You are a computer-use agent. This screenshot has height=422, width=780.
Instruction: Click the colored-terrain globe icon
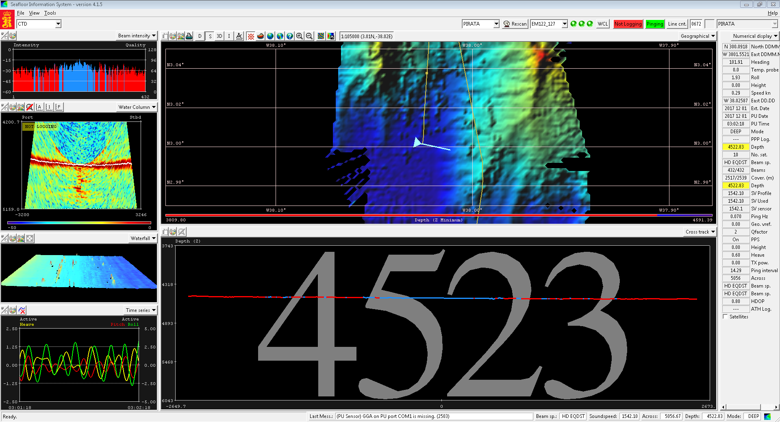tap(280, 36)
